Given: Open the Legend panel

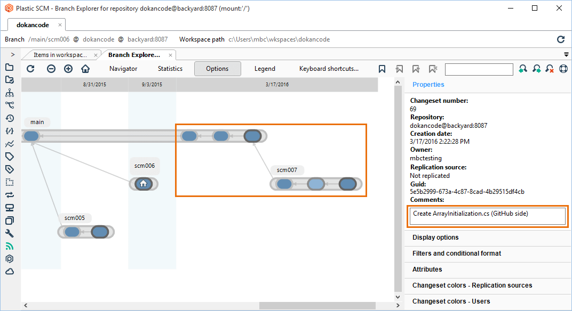Looking at the screenshot, I should coord(265,69).
